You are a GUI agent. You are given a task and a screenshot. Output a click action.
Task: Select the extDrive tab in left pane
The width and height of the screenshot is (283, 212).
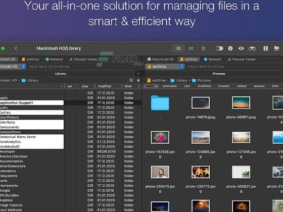30,59
